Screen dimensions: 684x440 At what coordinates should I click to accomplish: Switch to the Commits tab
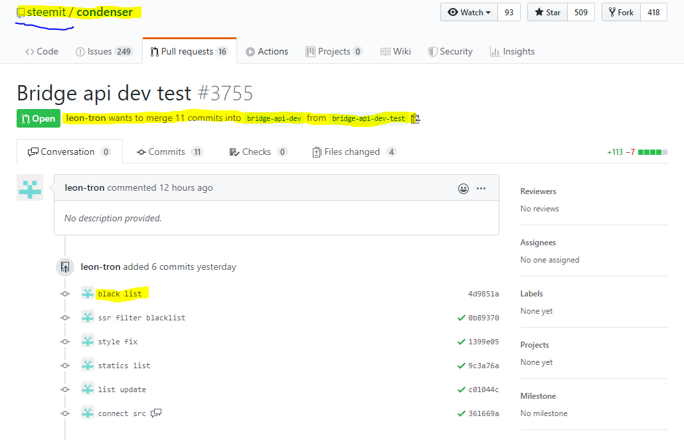click(x=170, y=152)
